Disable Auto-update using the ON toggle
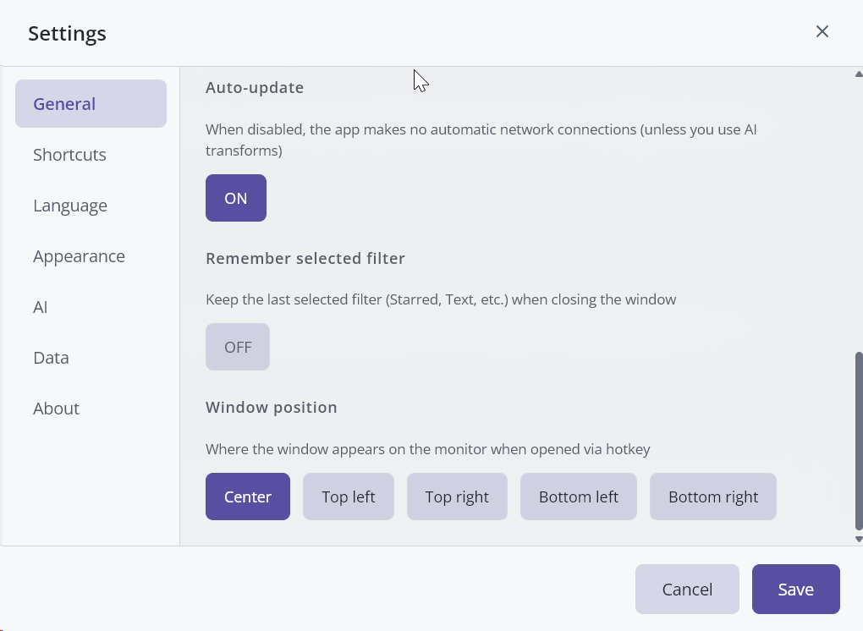 (x=236, y=198)
